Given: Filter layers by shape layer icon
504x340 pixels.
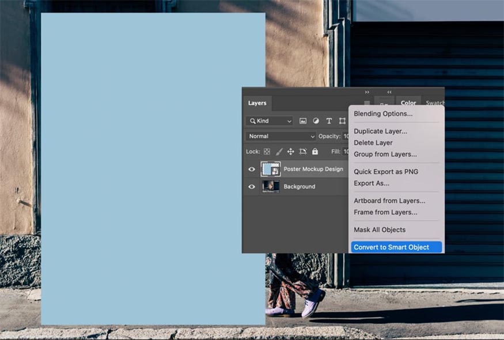Looking at the screenshot, I should [x=342, y=121].
